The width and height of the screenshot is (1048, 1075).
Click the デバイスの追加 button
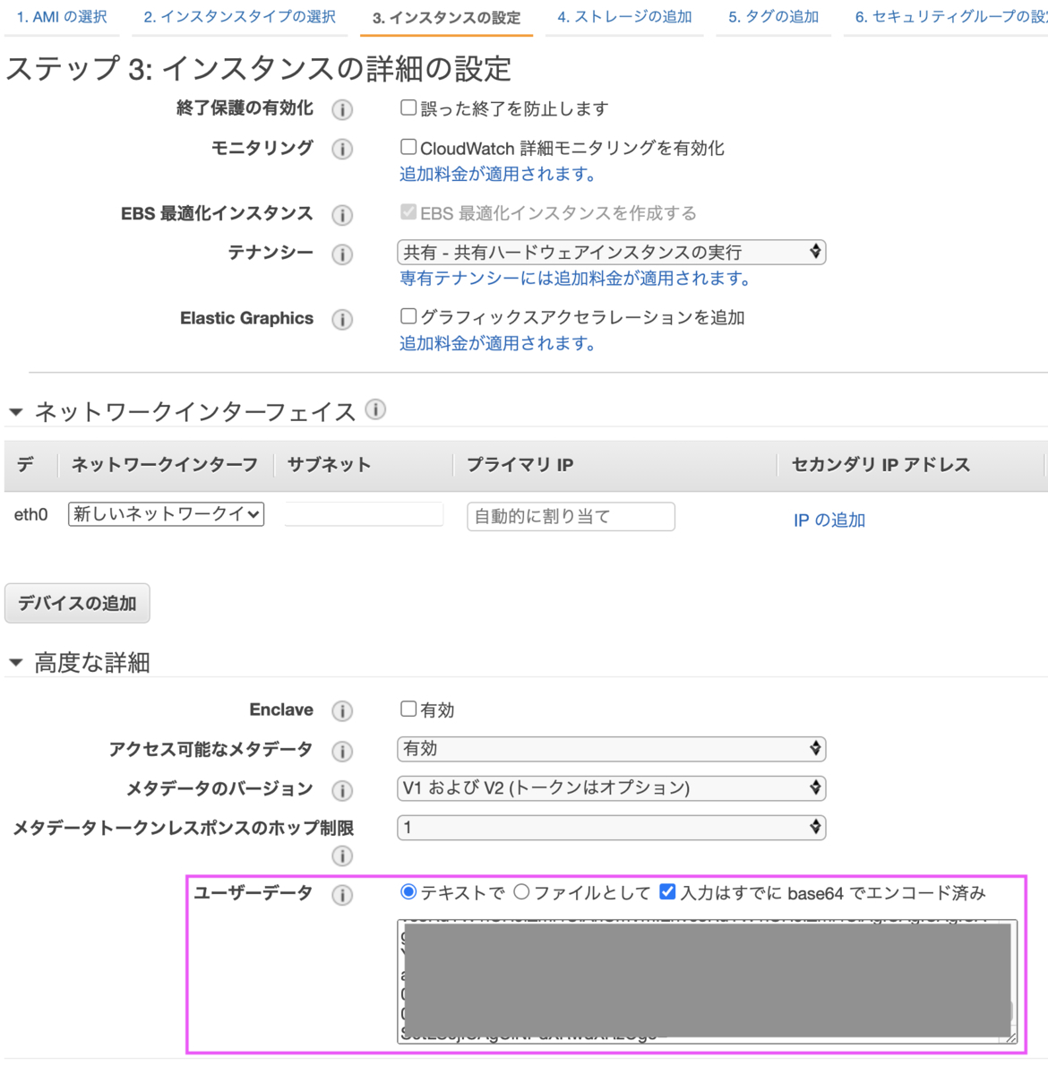click(76, 602)
